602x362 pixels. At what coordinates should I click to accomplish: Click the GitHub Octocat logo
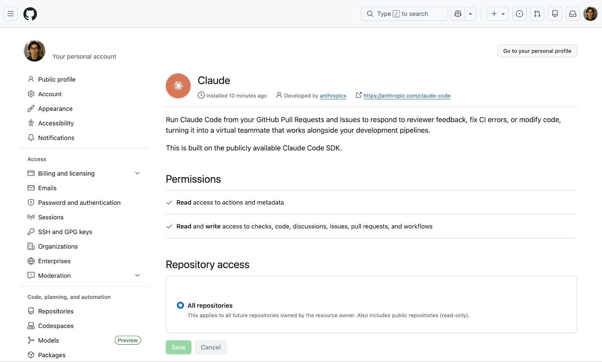point(30,14)
